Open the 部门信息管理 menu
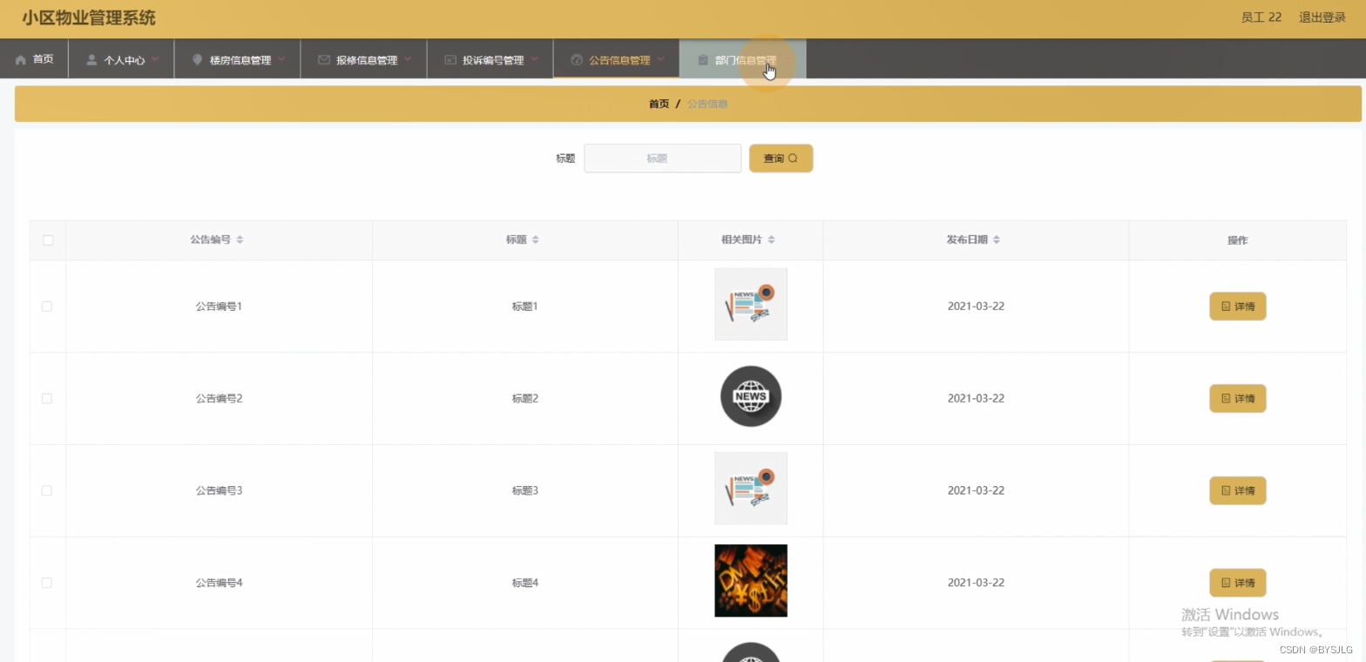This screenshot has height=662, width=1366. [743, 59]
